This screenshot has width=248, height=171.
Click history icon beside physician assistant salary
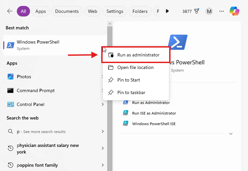11,148
